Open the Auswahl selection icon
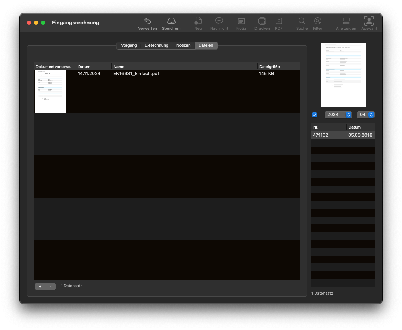 [369, 21]
